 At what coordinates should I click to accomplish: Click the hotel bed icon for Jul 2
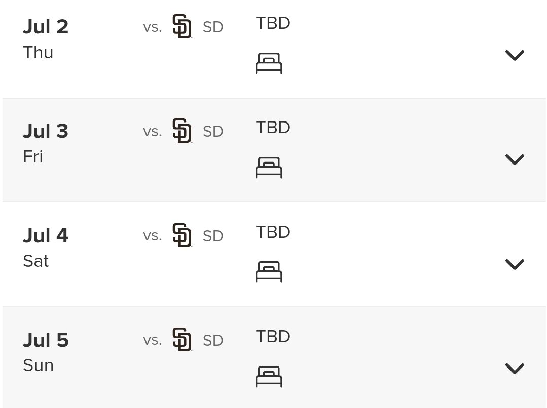coord(269,63)
